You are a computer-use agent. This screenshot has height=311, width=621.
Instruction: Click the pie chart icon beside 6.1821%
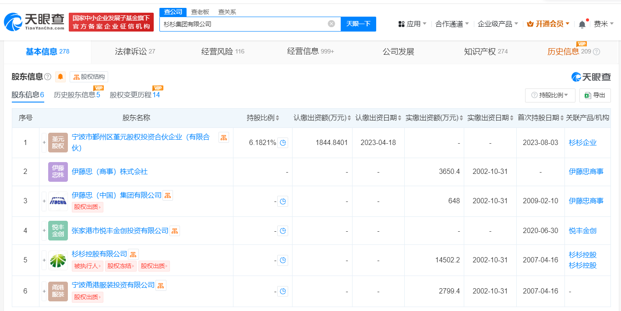(283, 143)
